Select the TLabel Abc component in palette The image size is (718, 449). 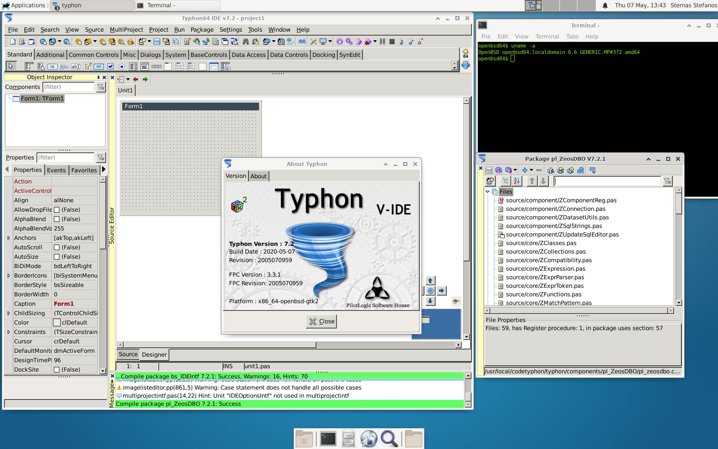click(64, 66)
